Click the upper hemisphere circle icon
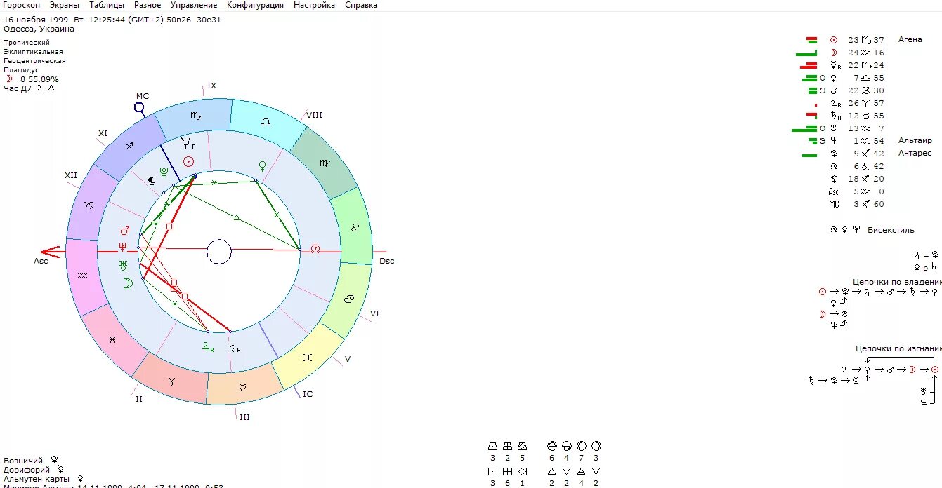942x488 pixels. [551, 446]
